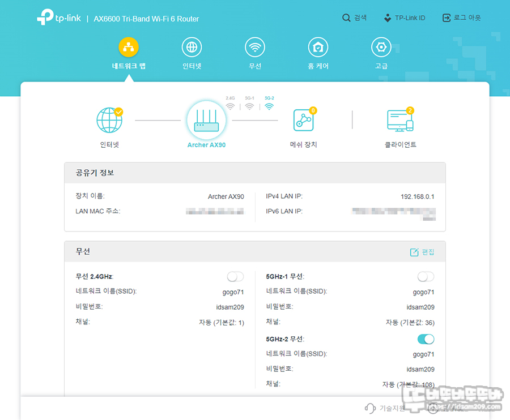Click the 2.4GHz SSID value gogo71
This screenshot has width=510, height=420.
(x=233, y=292)
